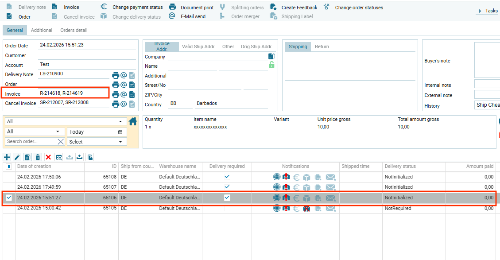This screenshot has width=500, height=260.
Task: Open the 'Today' date picker dropdown
Action: tap(120, 132)
